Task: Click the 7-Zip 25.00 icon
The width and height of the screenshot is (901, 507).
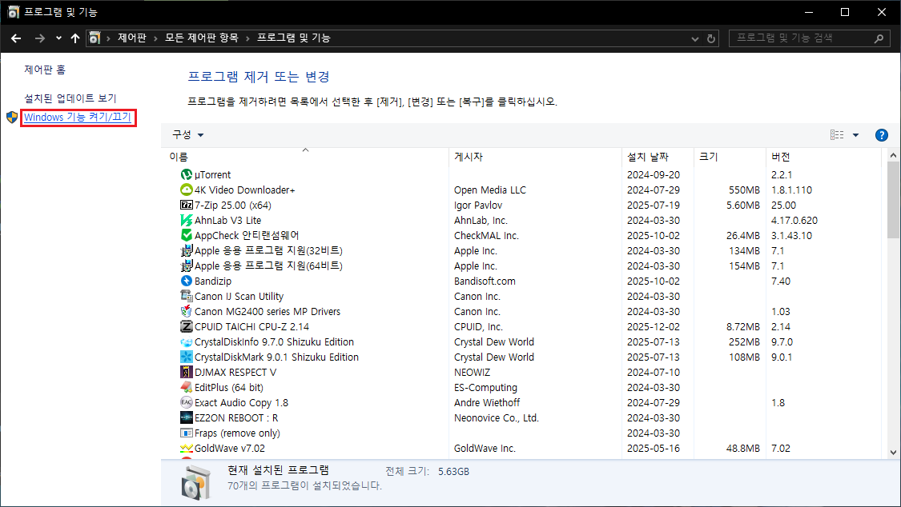Action: click(186, 205)
